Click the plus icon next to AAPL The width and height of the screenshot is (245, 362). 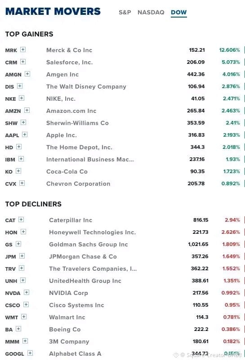coord(25,134)
